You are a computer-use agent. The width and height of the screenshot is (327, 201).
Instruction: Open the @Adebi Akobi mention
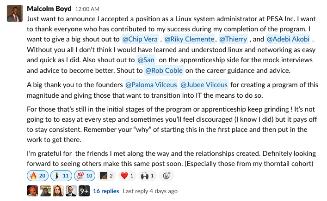pyautogui.click(x=288, y=39)
